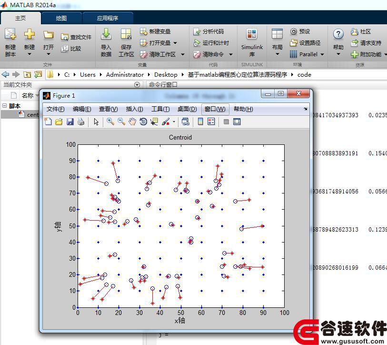Expand Parallel dropdown arrow
The width and height of the screenshot is (387, 345).
322,54
